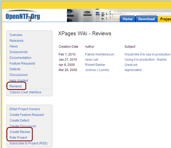Screen dimensions: 171x148
Task: Open the Defects list
Action: tap(15, 69)
